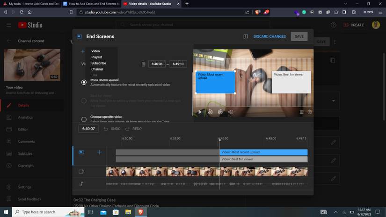Screen dimensions: 386x217
Task: Edit the end time field 6:49:13
Action: click(178, 64)
